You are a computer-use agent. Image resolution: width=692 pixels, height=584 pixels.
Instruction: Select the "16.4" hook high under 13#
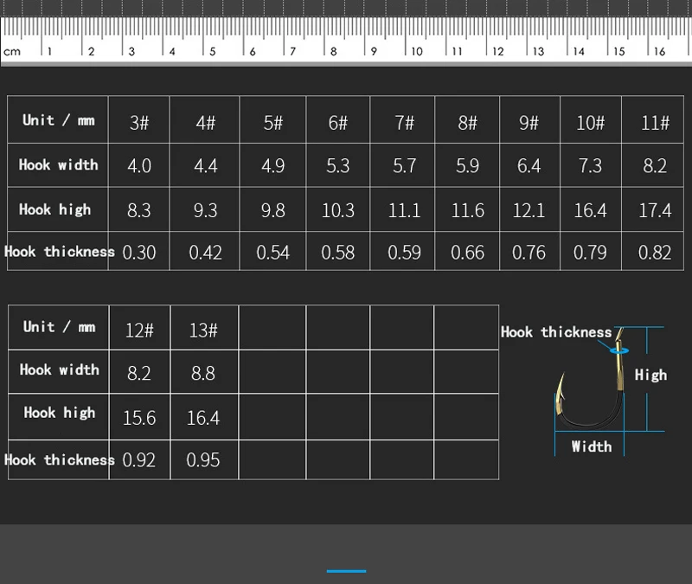click(203, 418)
